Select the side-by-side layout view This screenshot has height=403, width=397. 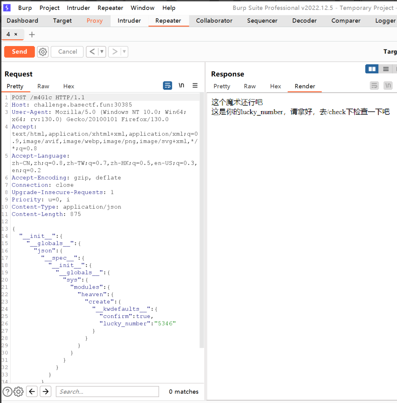pyautogui.click(x=372, y=69)
